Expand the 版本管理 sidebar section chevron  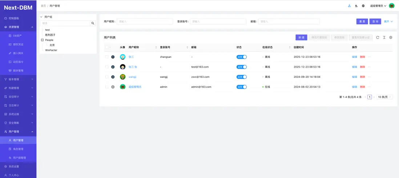[32, 79]
